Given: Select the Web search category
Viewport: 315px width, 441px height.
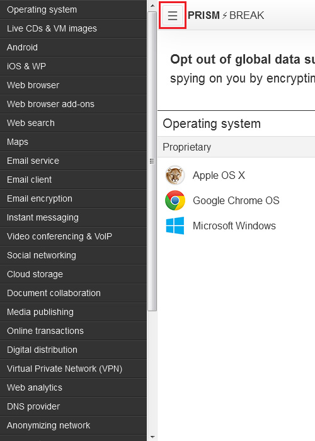Looking at the screenshot, I should tap(73, 123).
